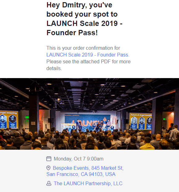Click the green exit sign left of stage

coord(27,117)
